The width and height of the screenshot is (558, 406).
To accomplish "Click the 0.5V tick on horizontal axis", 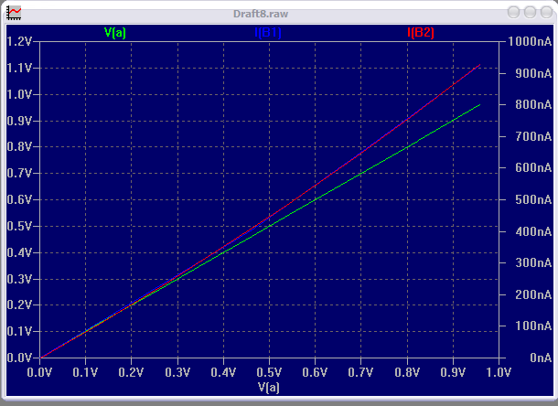I will pos(269,373).
